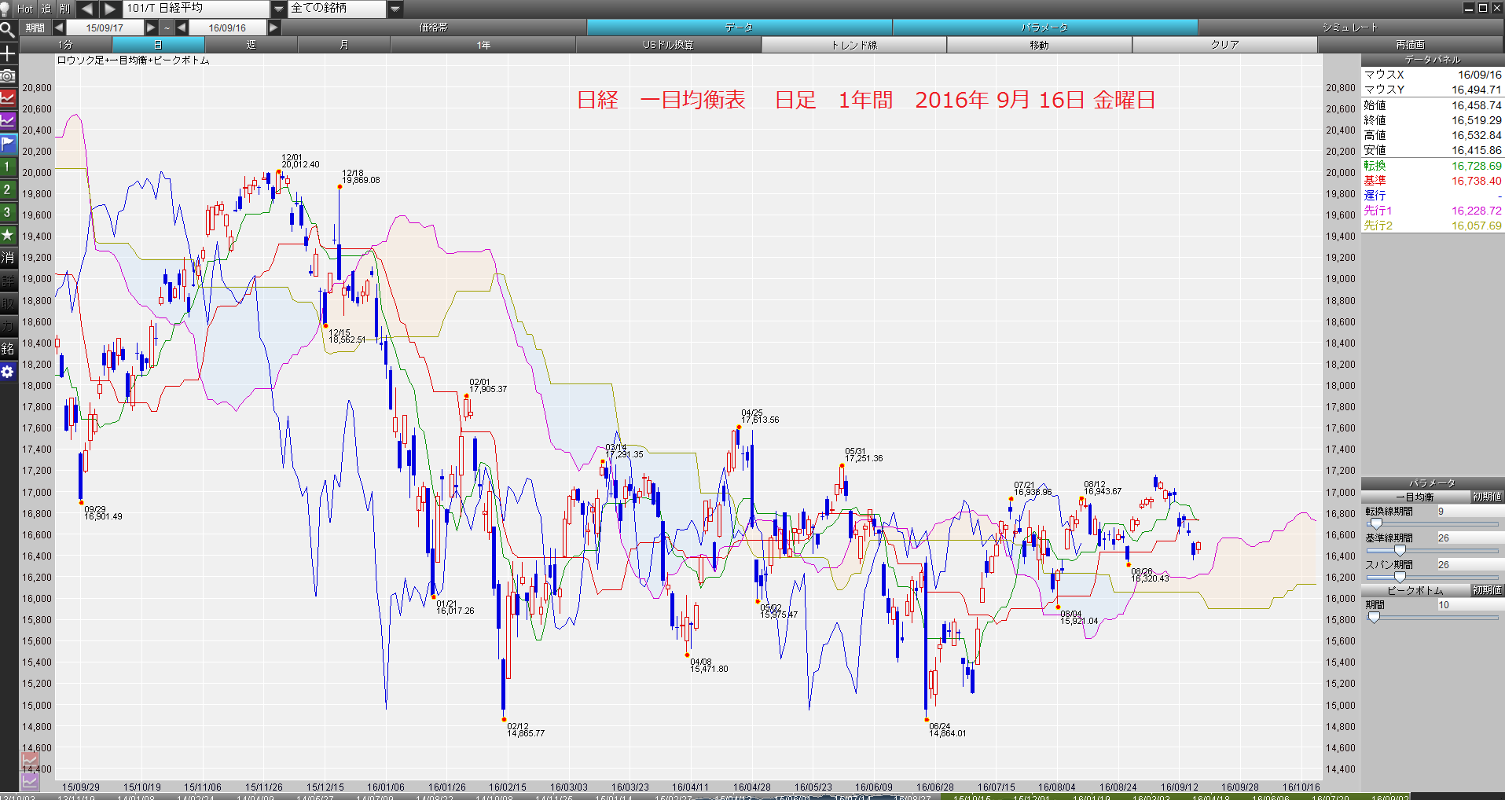Select green preset 2 icon
The image size is (1505, 800).
pos(8,189)
